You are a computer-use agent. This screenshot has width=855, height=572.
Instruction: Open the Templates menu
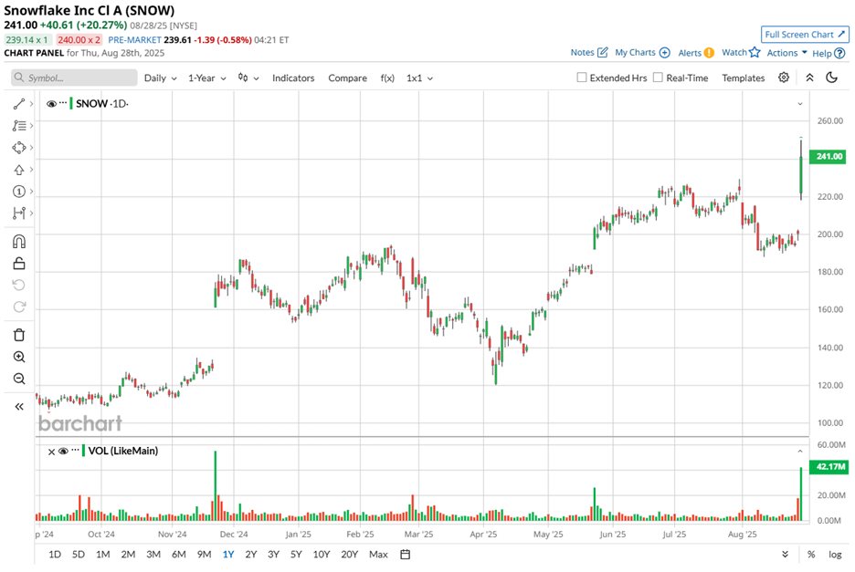[744, 78]
